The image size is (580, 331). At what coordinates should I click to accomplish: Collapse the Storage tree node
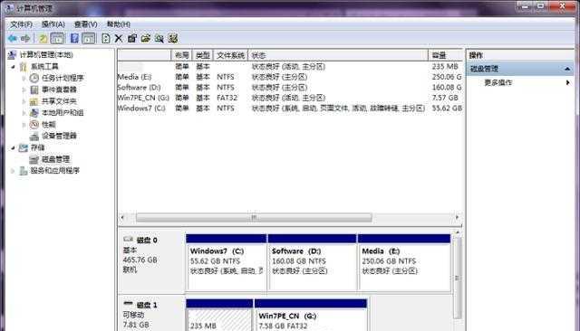(x=14, y=147)
